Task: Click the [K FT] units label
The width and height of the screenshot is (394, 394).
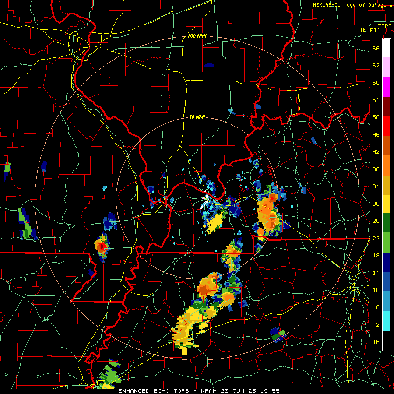Action: click(370, 30)
